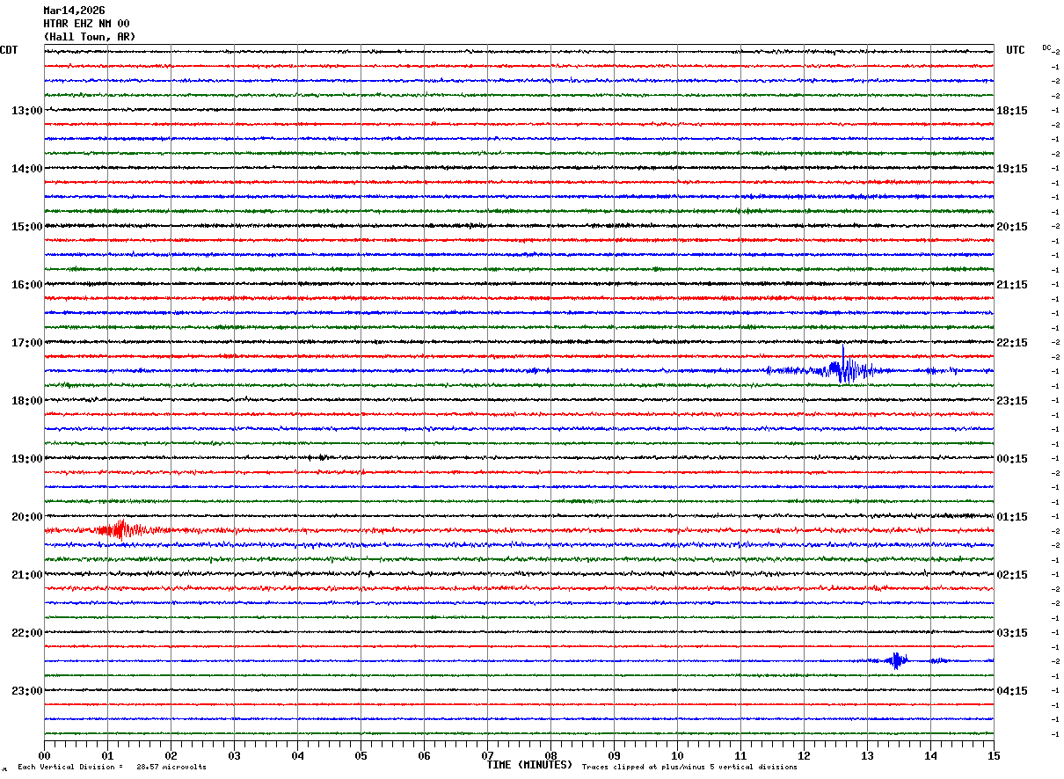Image resolution: width=1064 pixels, height=779 pixels.
Task: Click minute 15 on the time axis
Action: point(994,755)
